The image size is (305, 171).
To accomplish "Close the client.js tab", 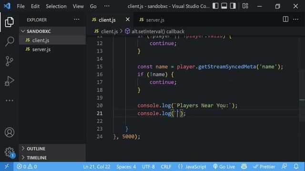I will tap(128, 19).
